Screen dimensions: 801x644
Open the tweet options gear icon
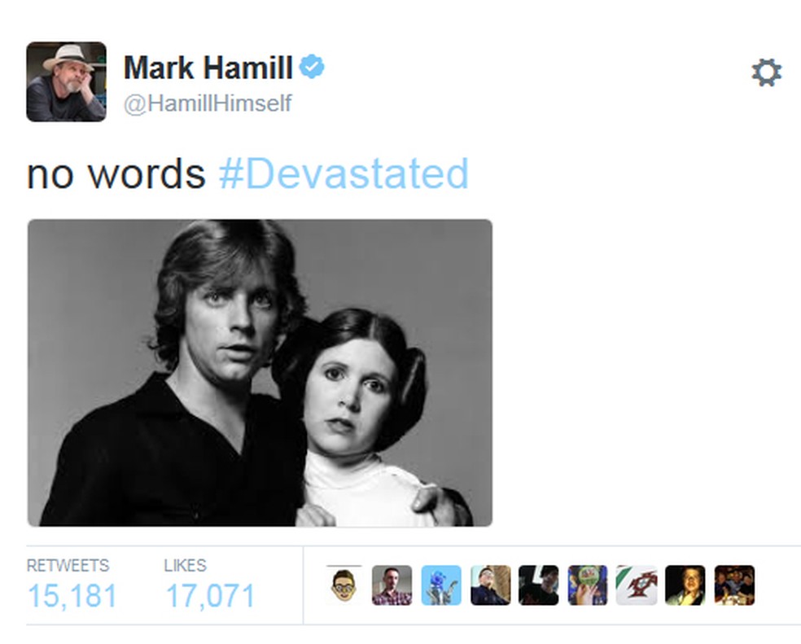tap(766, 72)
